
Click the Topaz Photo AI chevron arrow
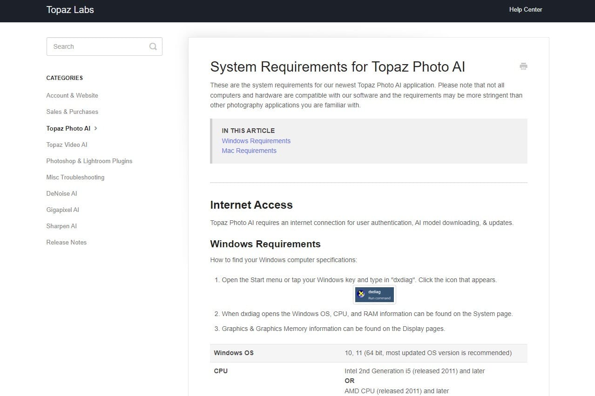95,128
